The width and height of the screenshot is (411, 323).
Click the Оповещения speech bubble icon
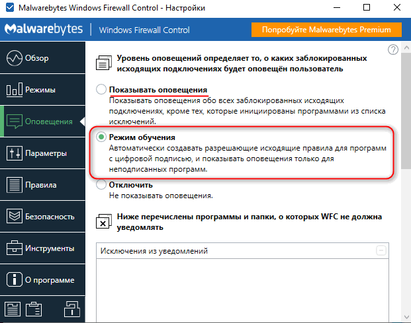tap(15, 122)
